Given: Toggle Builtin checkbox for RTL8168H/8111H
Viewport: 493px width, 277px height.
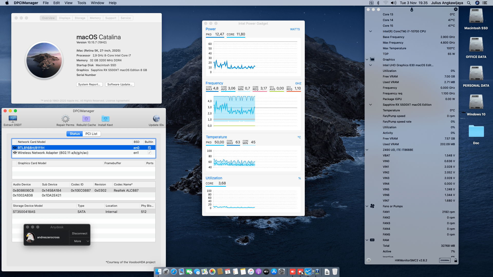Looking at the screenshot, I should pos(149,148).
